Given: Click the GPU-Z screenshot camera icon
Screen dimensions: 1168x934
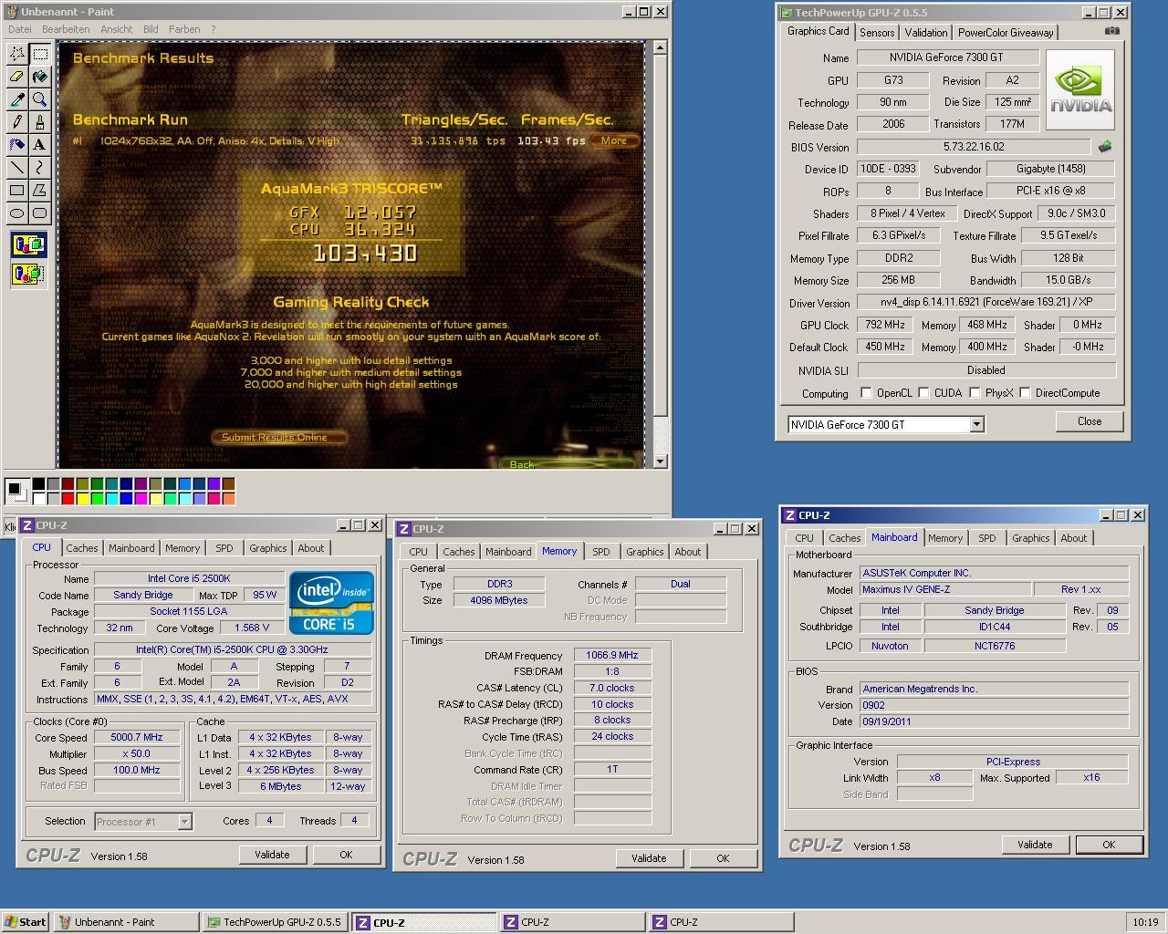Looking at the screenshot, I should tap(1111, 31).
